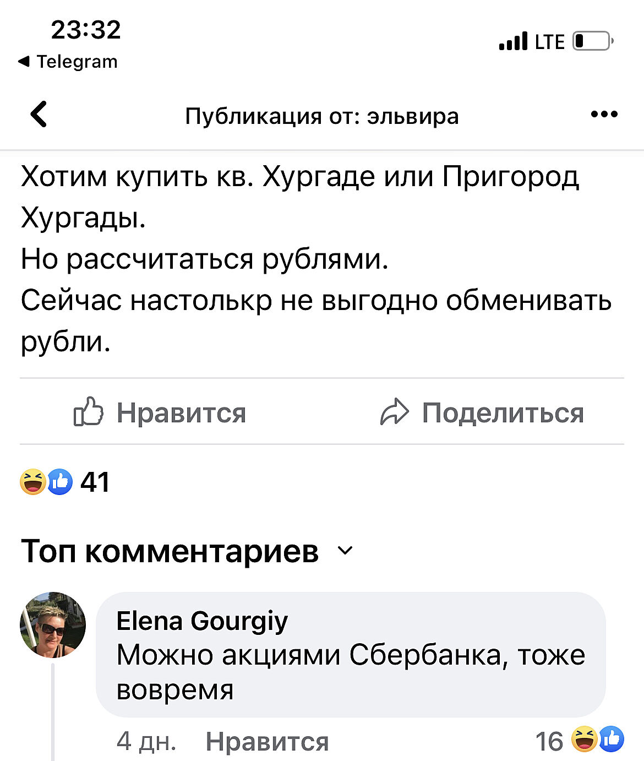
Task: Tap the share arrow icon under the post
Action: click(395, 412)
